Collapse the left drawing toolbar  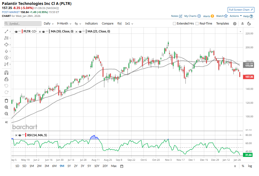6,122
